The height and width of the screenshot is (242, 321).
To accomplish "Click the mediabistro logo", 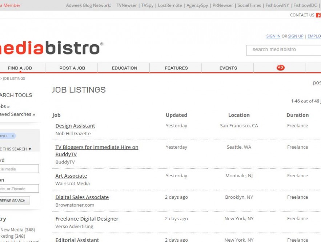I will coord(51,48).
